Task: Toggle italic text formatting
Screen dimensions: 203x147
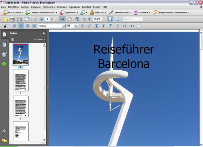Action: click(89, 26)
